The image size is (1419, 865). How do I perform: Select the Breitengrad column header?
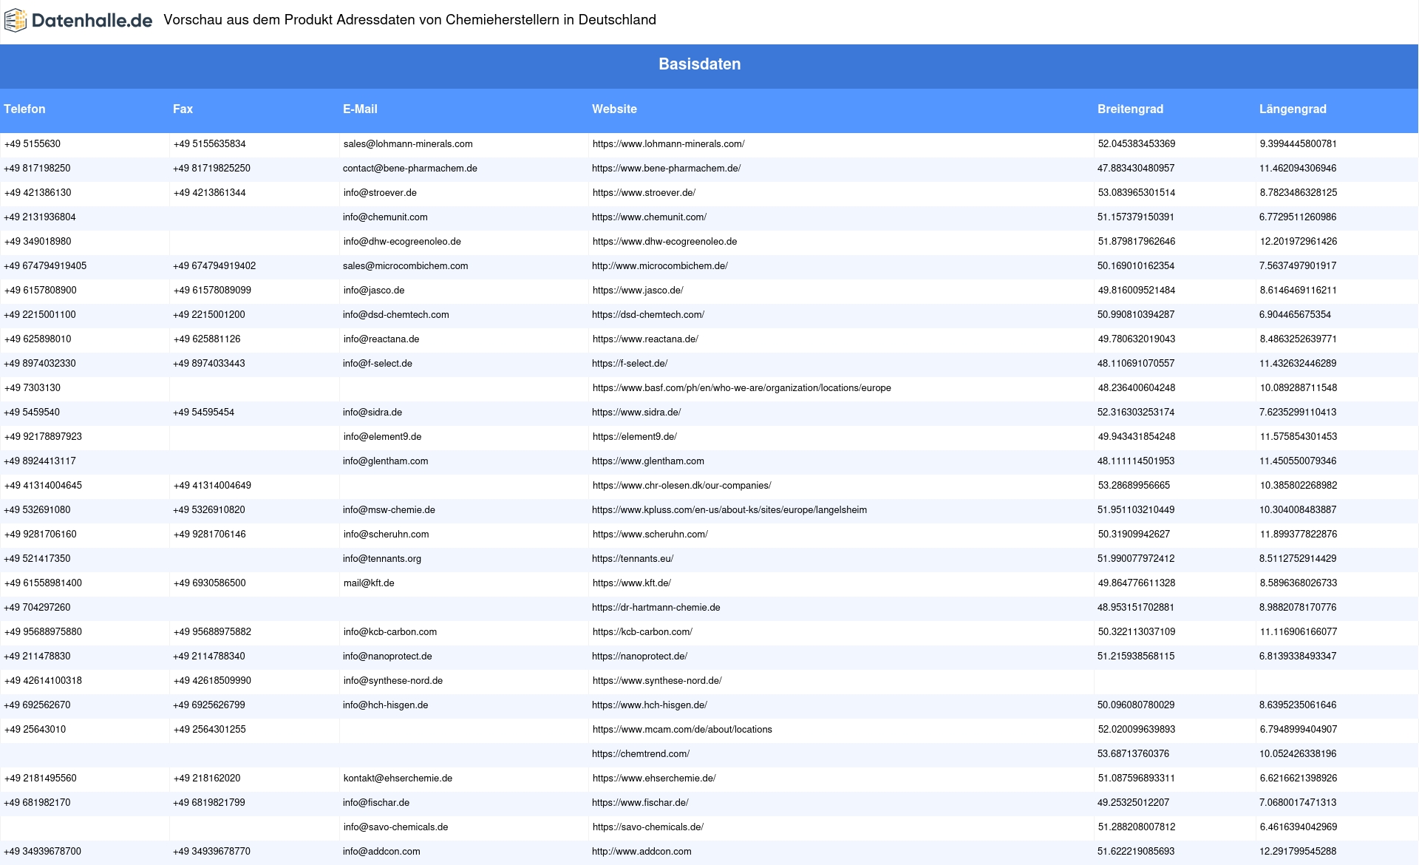(x=1130, y=109)
